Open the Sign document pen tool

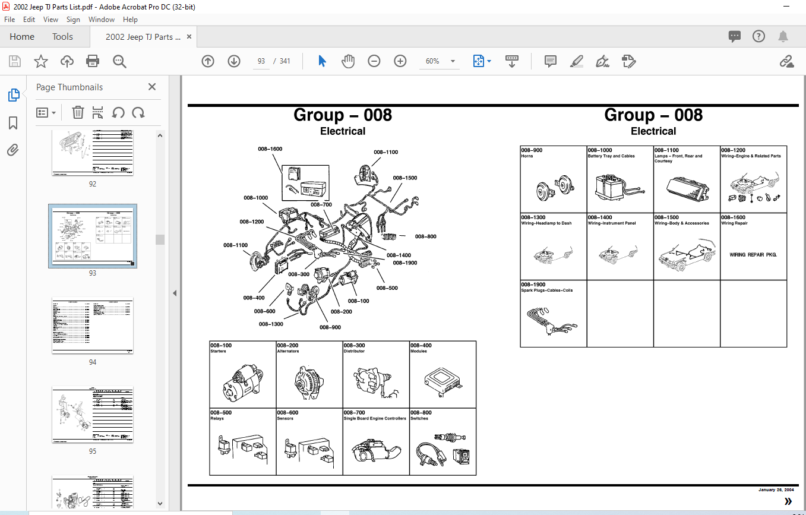[x=602, y=61]
